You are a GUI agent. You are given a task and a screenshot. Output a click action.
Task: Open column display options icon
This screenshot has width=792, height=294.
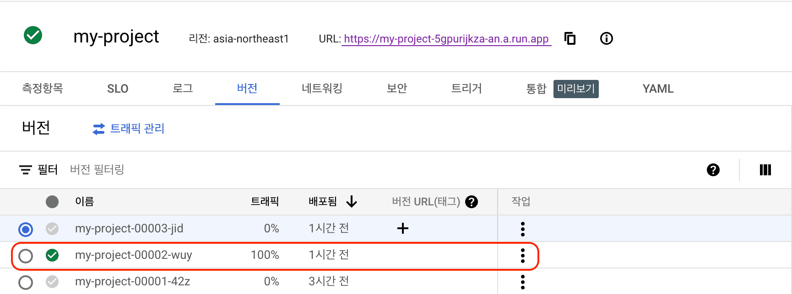[765, 170]
